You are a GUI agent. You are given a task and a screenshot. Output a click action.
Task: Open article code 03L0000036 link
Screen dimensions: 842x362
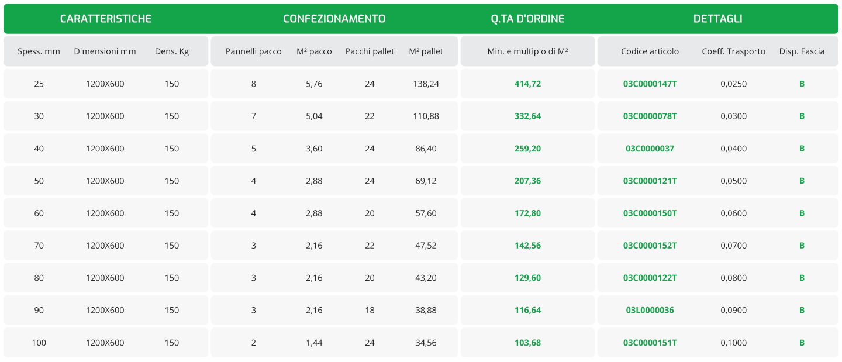(650, 310)
